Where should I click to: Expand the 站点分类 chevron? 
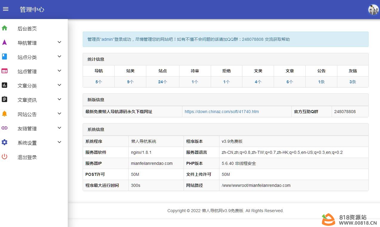coord(59,57)
